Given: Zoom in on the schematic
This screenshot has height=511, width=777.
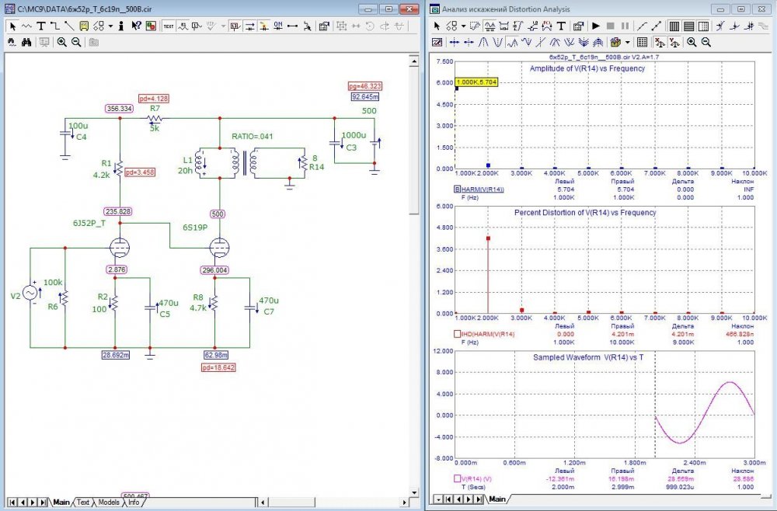Looking at the screenshot, I should (61, 42).
